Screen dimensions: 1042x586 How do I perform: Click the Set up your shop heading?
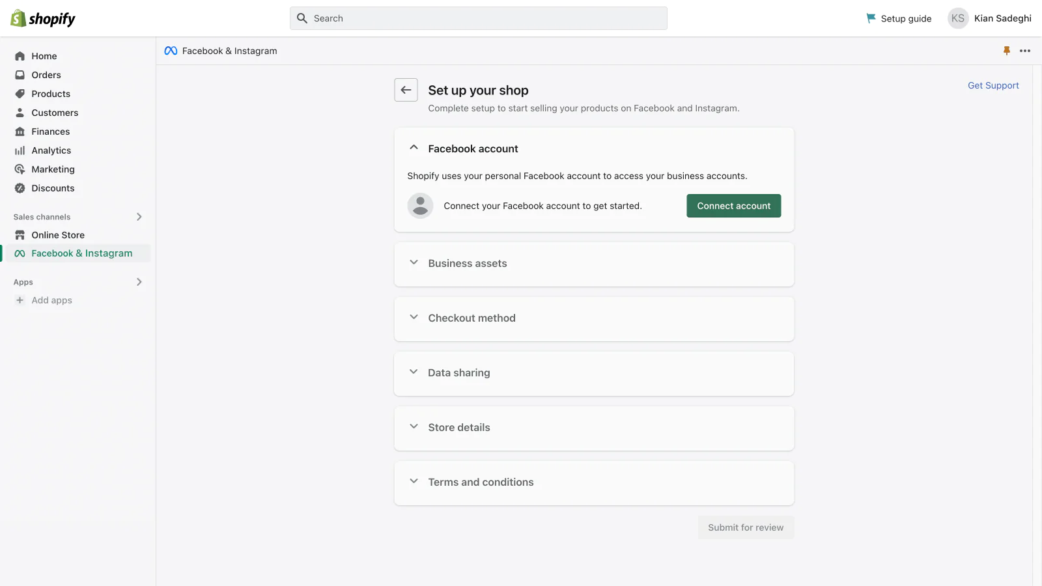pyautogui.click(x=478, y=91)
